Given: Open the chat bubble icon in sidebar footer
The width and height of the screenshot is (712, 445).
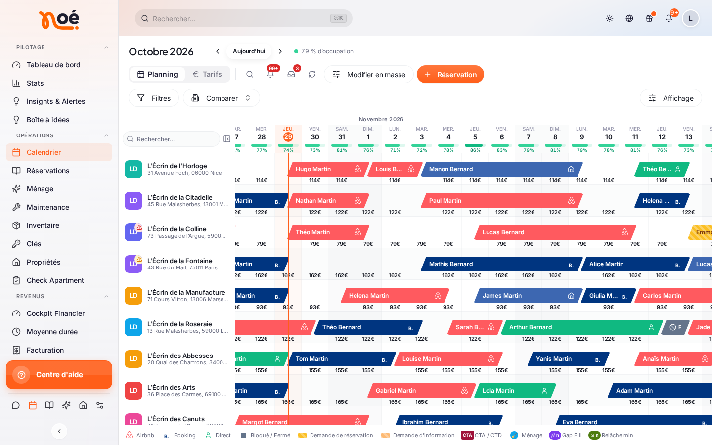Looking at the screenshot, I should [x=16, y=405].
